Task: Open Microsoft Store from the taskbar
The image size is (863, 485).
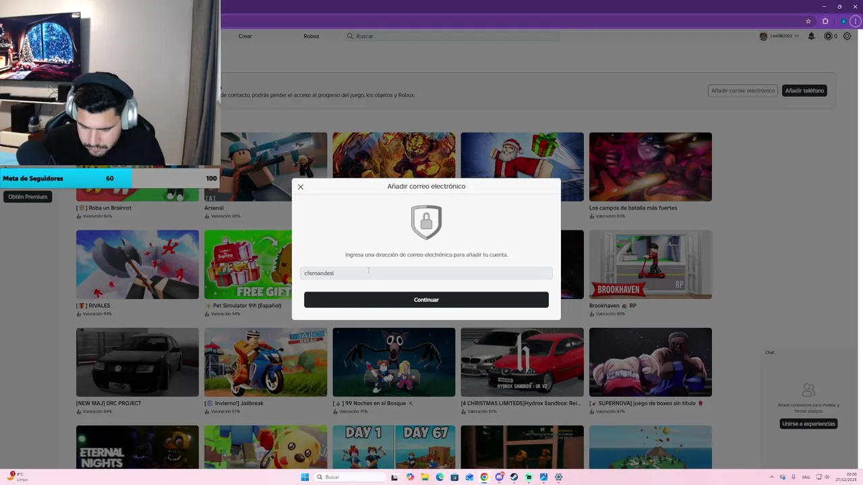Action: coord(454,477)
